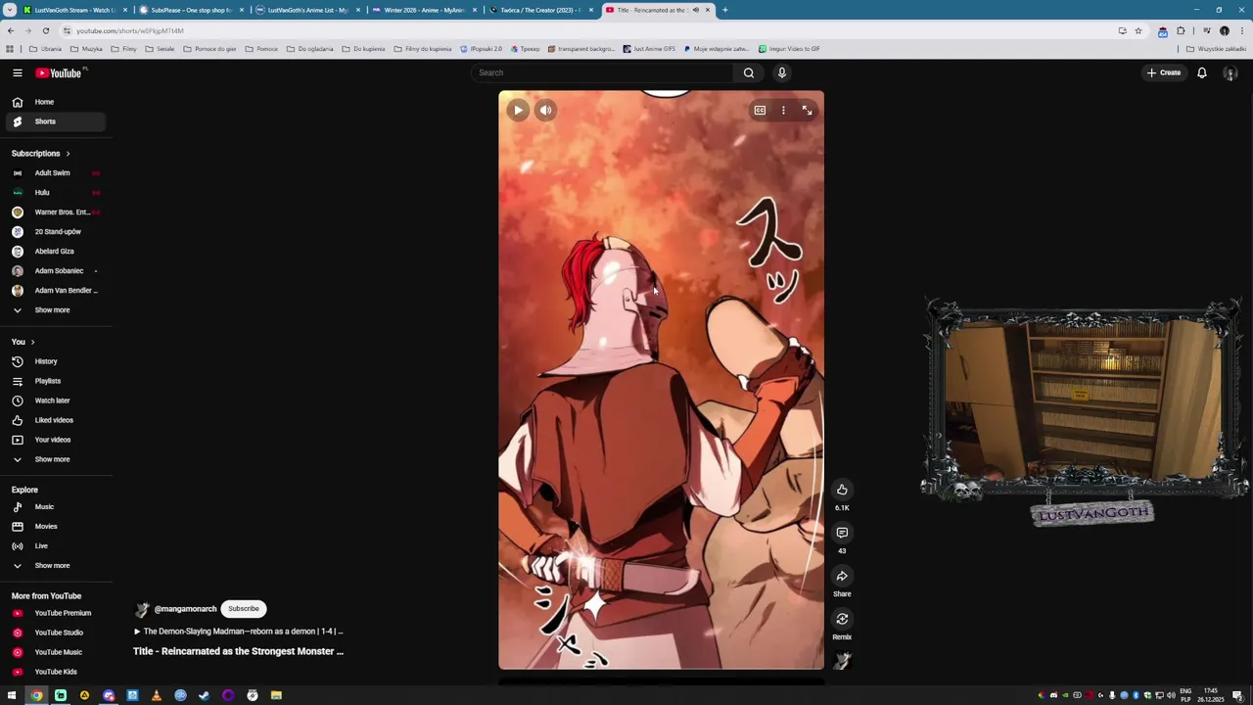Open Liked videos
This screenshot has height=705, width=1253.
point(56,420)
